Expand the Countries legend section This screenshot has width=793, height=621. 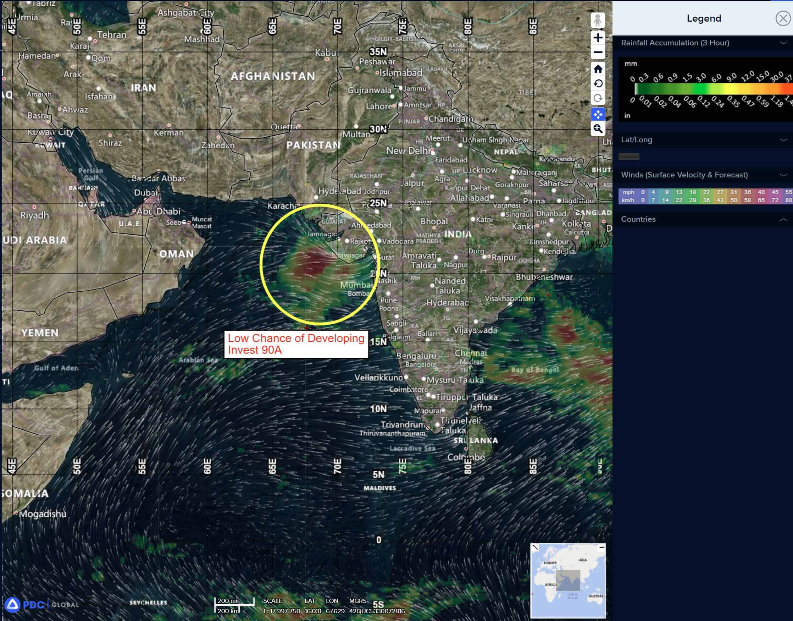point(783,220)
